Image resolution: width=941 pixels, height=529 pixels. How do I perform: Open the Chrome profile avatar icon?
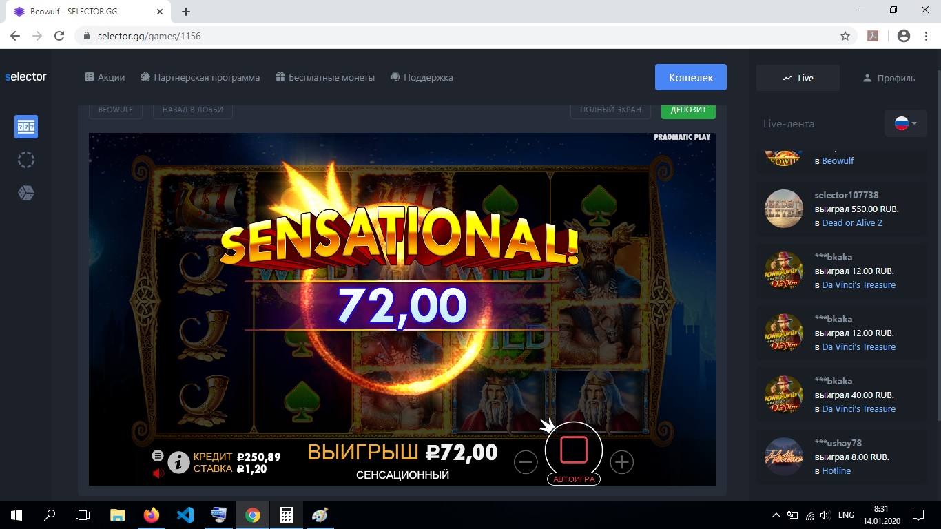[904, 36]
